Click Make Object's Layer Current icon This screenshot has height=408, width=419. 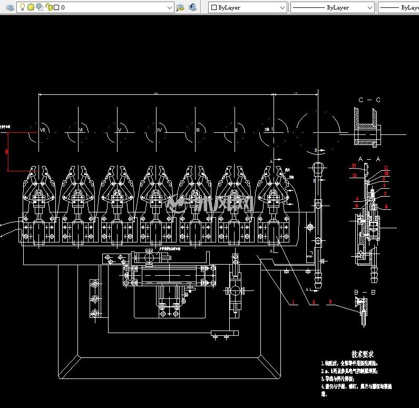point(180,8)
